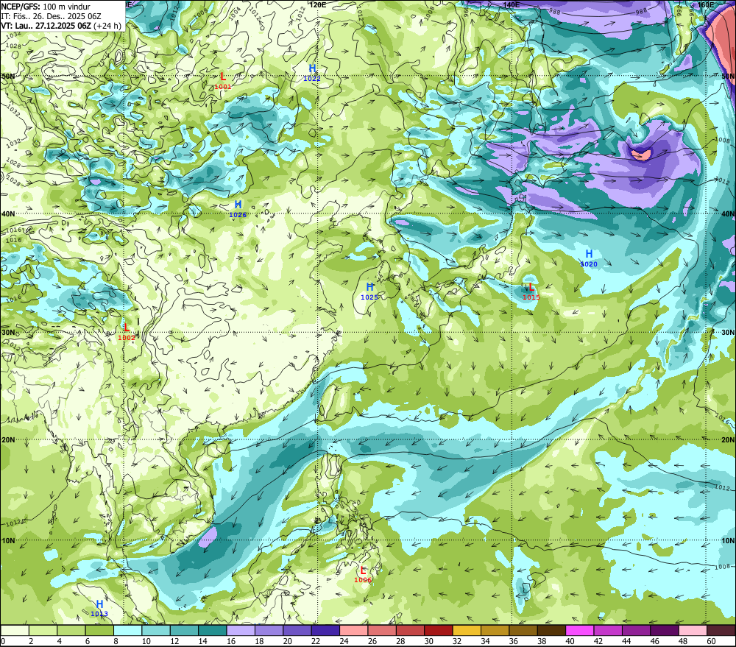Click the '160E' longitude label
The image size is (736, 647).
pyautogui.click(x=706, y=4)
